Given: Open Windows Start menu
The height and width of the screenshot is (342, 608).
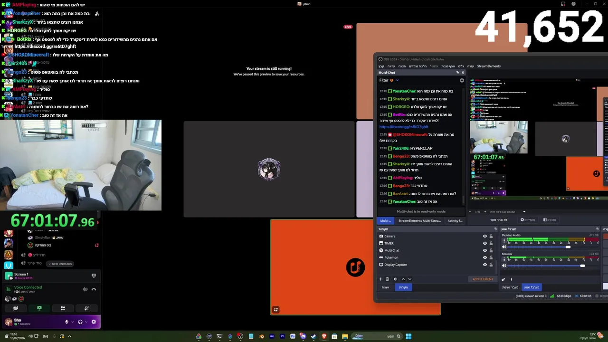Looking at the screenshot, I should [408, 336].
